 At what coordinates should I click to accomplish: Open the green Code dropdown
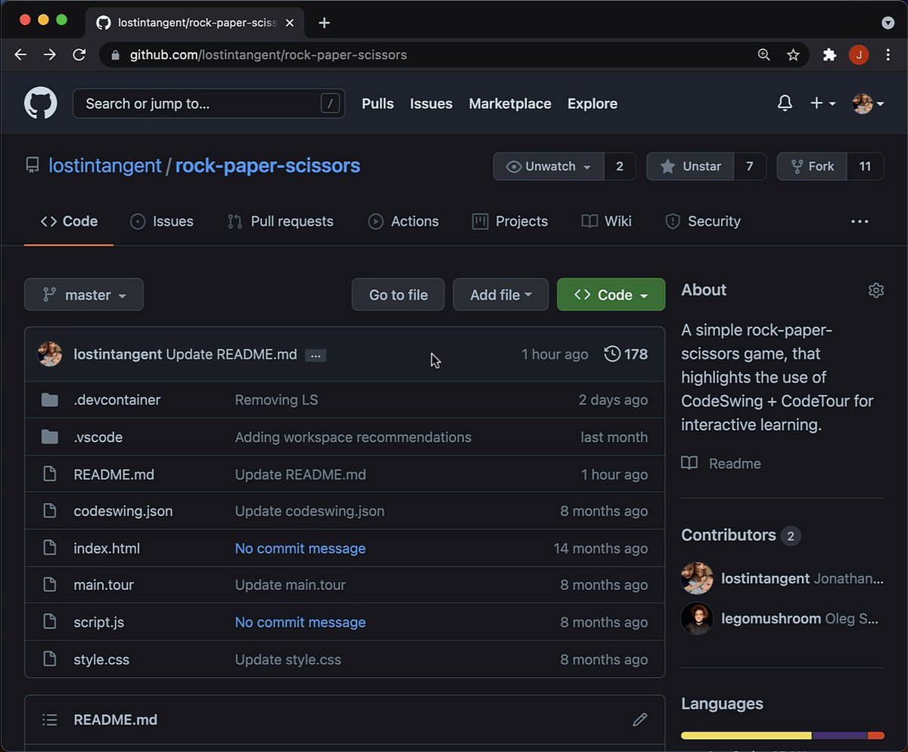pyautogui.click(x=611, y=295)
